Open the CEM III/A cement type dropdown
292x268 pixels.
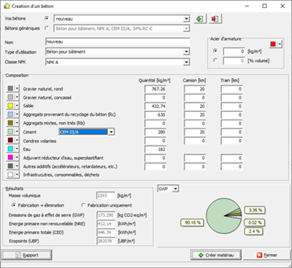(x=111, y=132)
